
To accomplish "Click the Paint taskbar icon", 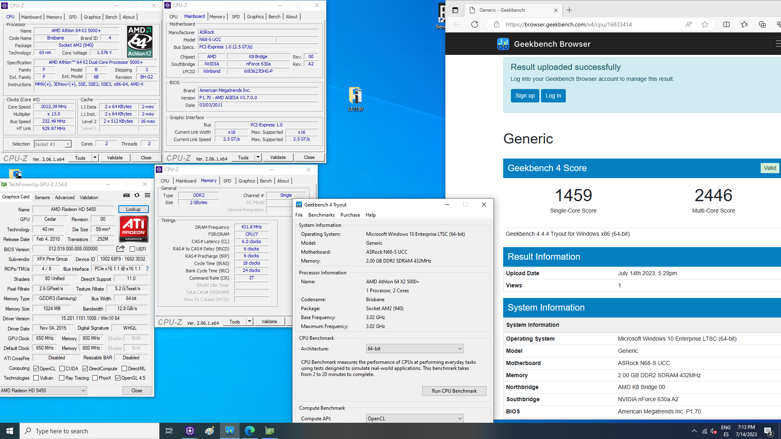I will click(x=209, y=431).
